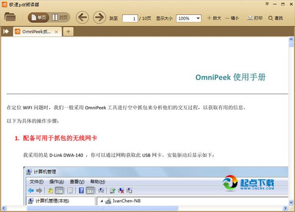Image resolution: width=295 pixels, height=212 pixels.
Task: Click the blue back arrow in embedded toolbar
Action: (x=31, y=191)
